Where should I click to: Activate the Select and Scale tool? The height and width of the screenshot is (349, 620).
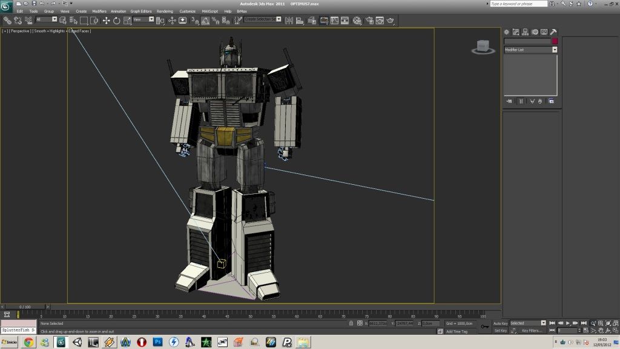[x=127, y=21]
